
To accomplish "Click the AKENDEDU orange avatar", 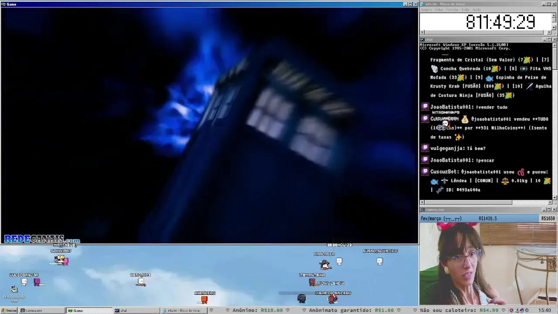I will click(x=204, y=300).
